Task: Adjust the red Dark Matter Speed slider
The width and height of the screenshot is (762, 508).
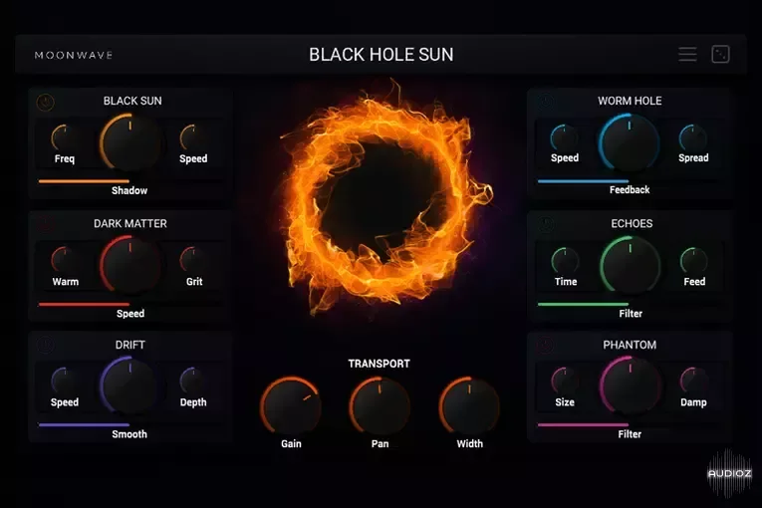Action: point(130,305)
